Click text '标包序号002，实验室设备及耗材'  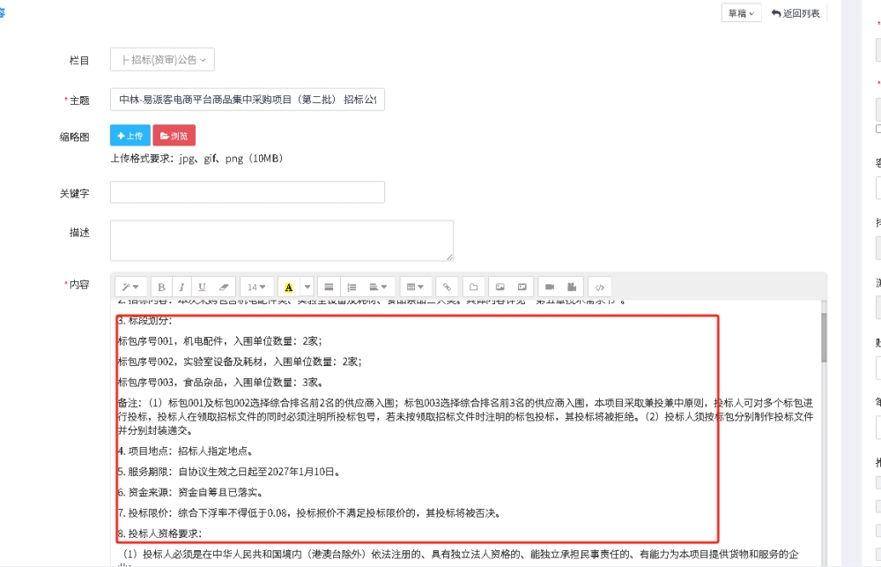190,362
